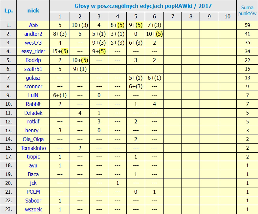Select the Tomakinho nickname

[33, 148]
